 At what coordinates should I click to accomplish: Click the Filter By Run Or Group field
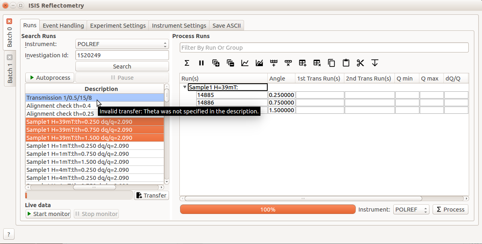click(x=323, y=48)
